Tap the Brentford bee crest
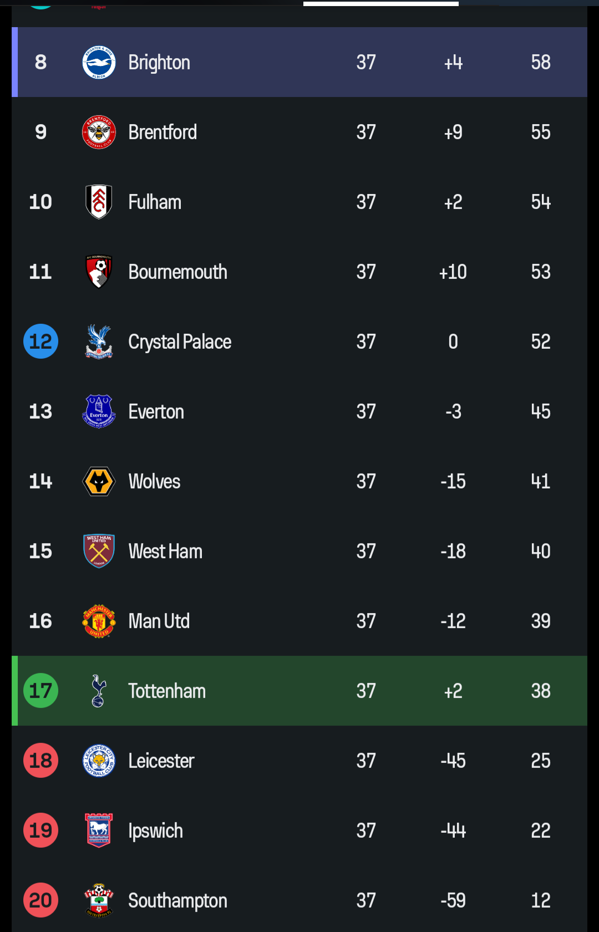Screen dimensions: 599x932 99,132
